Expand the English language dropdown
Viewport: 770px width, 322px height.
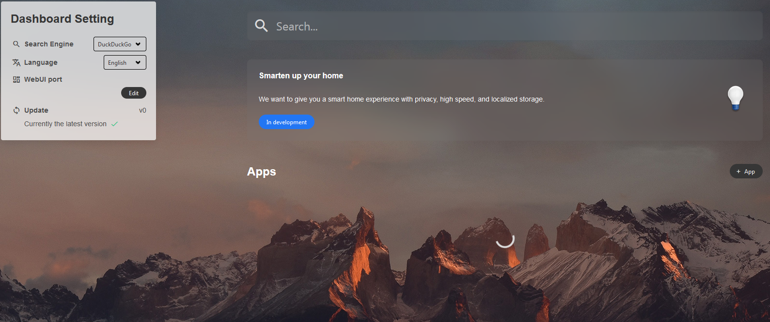[125, 62]
